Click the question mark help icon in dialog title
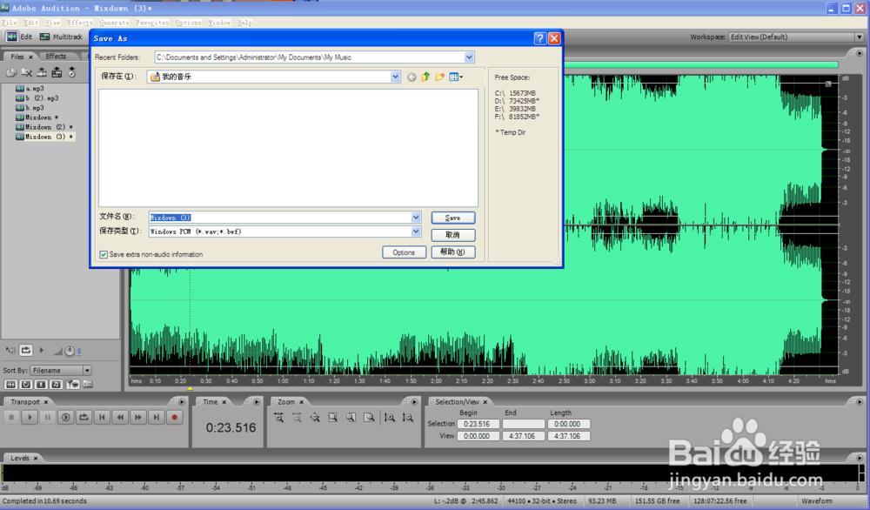Viewport: 870px width, 510px height. (x=539, y=37)
